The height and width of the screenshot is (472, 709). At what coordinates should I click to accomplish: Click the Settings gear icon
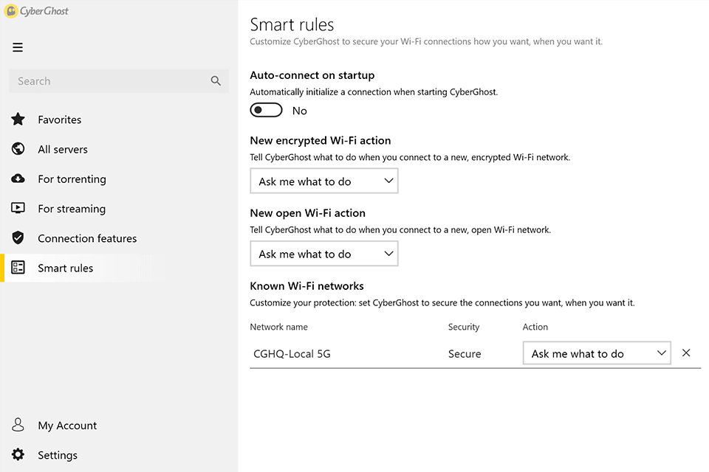18,455
